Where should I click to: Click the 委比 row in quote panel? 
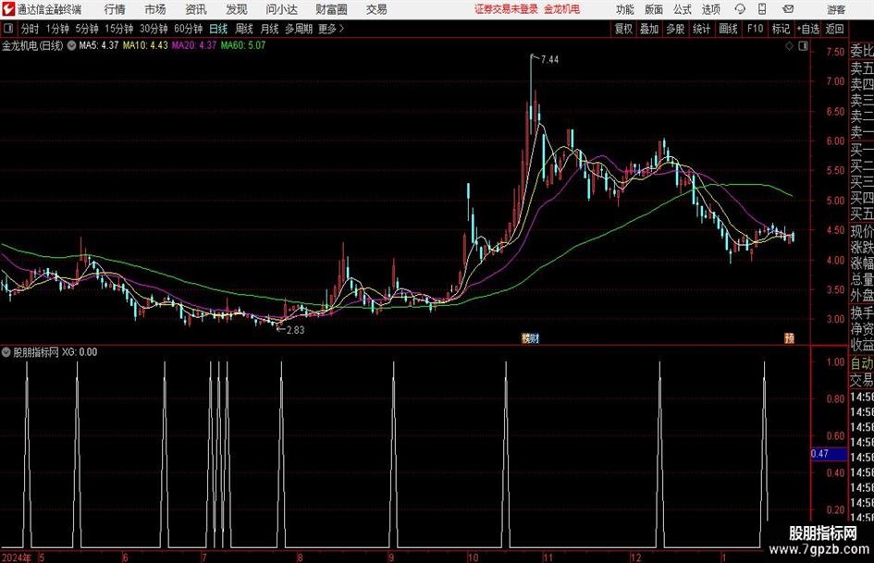click(862, 51)
